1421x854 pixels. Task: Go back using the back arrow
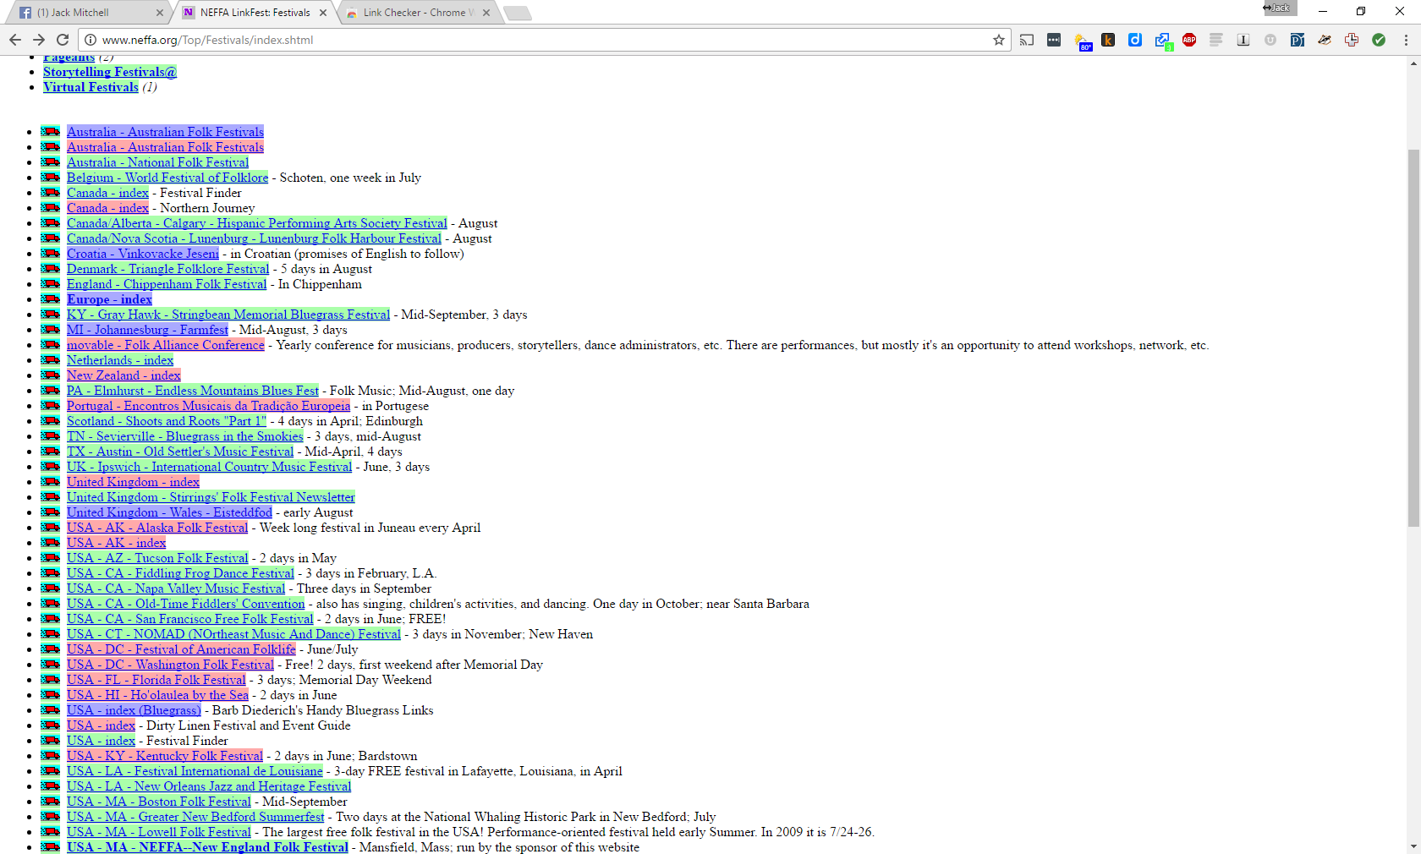pyautogui.click(x=15, y=40)
